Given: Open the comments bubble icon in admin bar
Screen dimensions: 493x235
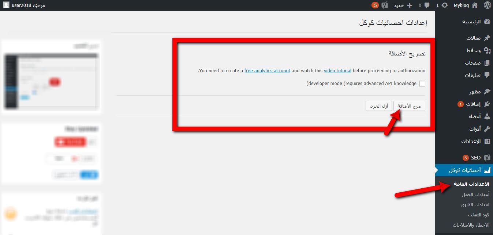Looking at the screenshot, I should 427,5.
